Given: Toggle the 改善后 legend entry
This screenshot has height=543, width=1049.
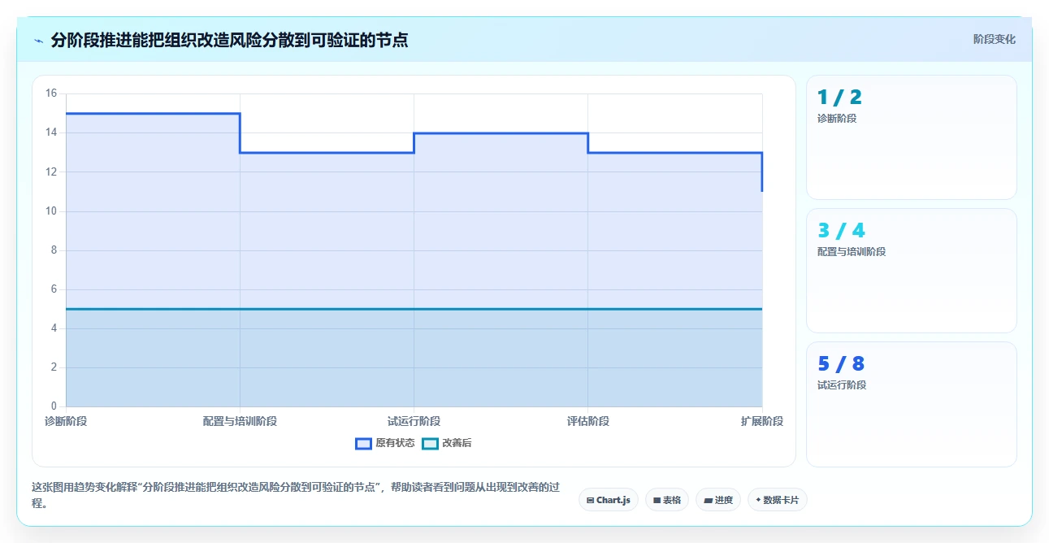Looking at the screenshot, I should click(x=447, y=443).
